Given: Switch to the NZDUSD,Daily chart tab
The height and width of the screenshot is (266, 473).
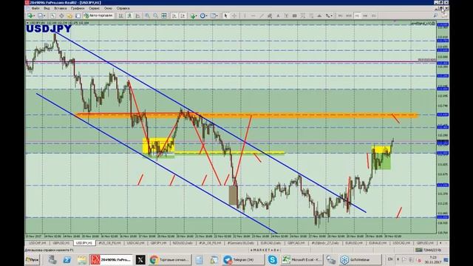Looking at the screenshot, I should 183,243.
